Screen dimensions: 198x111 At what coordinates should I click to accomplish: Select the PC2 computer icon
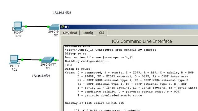point(18,26)
